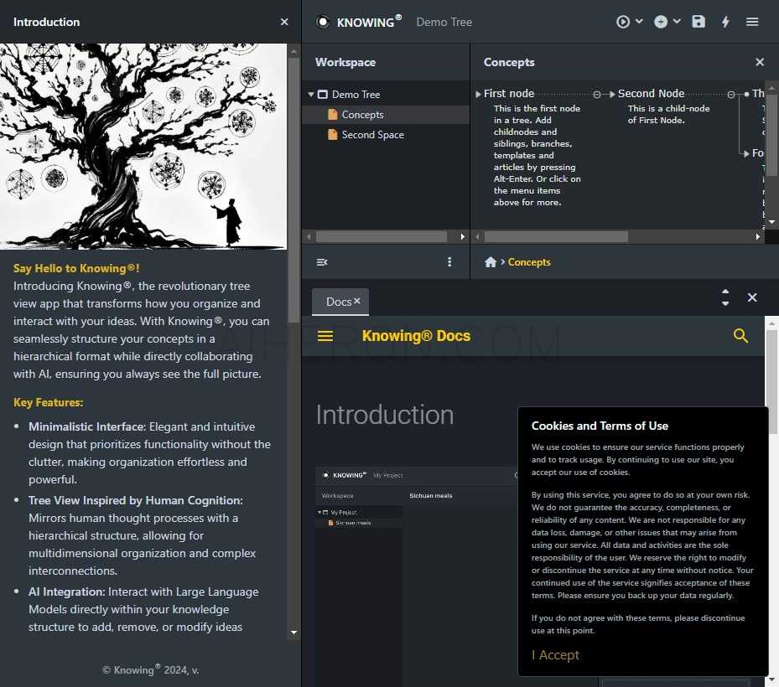779x687 pixels.
Task: Click the Introduction panel scrollbar up arrow
Action: pos(293,52)
